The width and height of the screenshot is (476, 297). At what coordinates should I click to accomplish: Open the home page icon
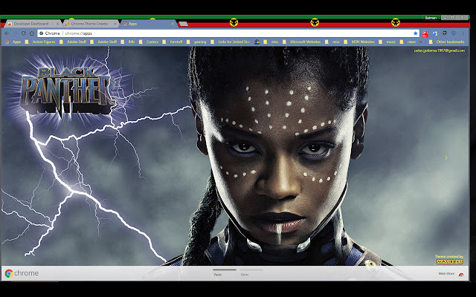[x=31, y=33]
